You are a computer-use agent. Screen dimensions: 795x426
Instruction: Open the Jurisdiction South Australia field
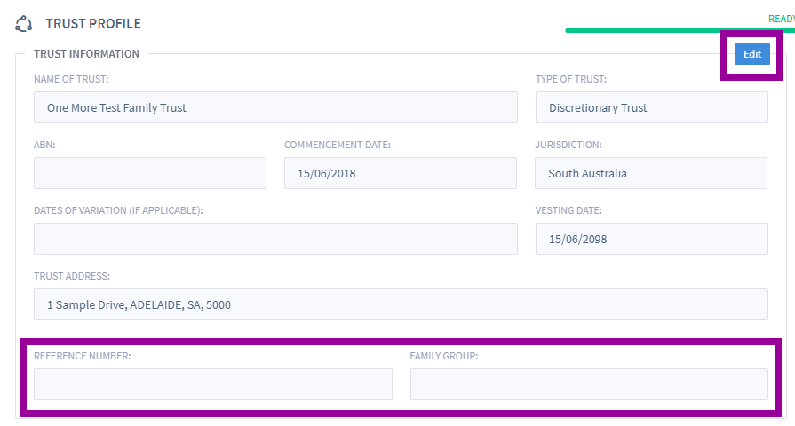651,173
